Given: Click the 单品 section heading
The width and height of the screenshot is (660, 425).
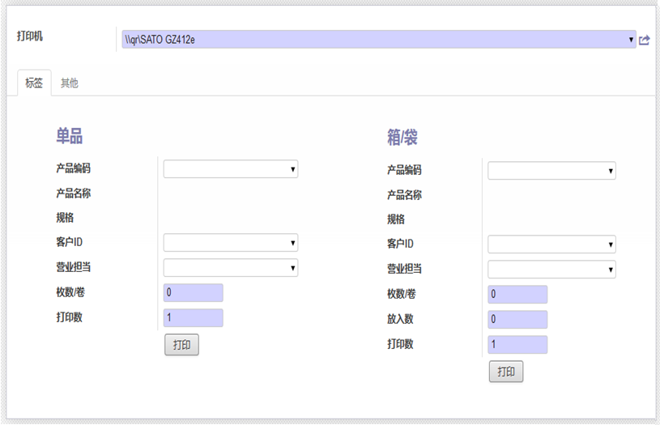Looking at the screenshot, I should click(70, 136).
